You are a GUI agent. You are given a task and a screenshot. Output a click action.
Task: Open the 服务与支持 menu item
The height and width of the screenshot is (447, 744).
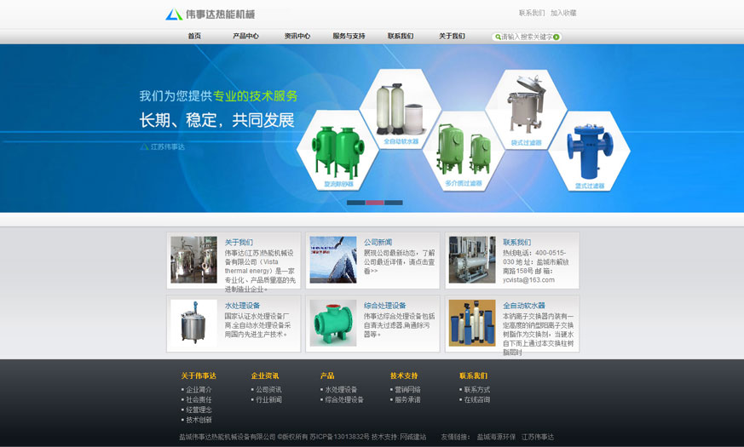click(349, 36)
